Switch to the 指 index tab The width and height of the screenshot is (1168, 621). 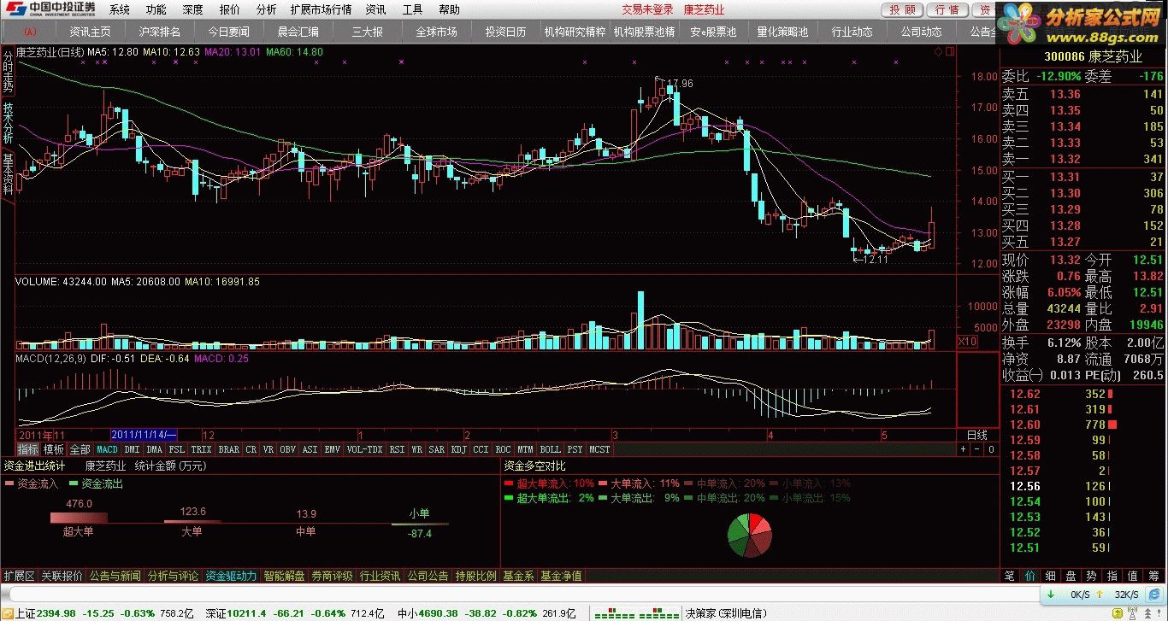1112,576
